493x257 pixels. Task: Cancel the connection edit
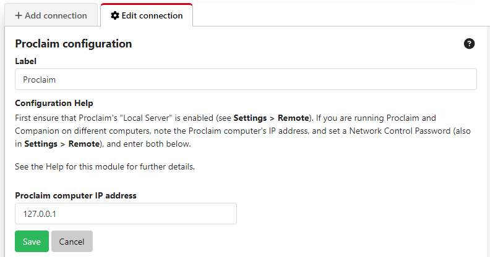pos(72,242)
